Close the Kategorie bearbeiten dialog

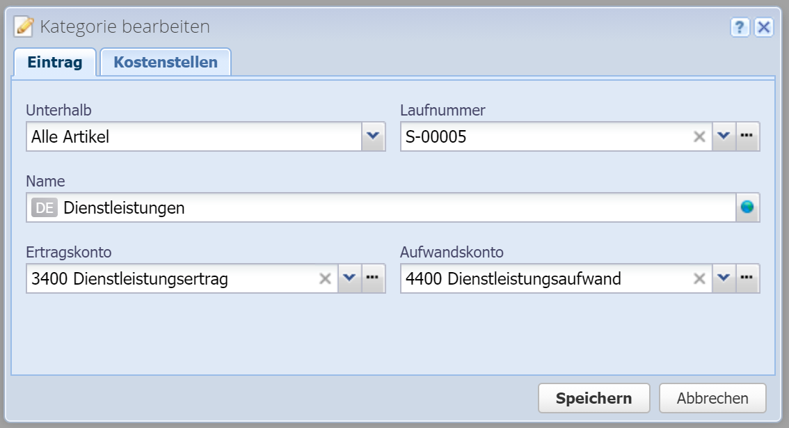click(764, 27)
